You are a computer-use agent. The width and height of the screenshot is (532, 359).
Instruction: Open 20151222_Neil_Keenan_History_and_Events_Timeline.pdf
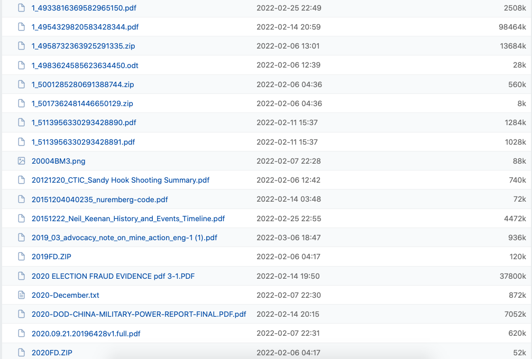point(129,219)
